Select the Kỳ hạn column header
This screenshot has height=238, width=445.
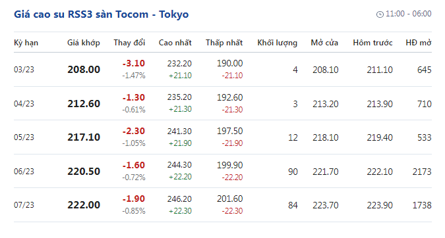(26, 43)
